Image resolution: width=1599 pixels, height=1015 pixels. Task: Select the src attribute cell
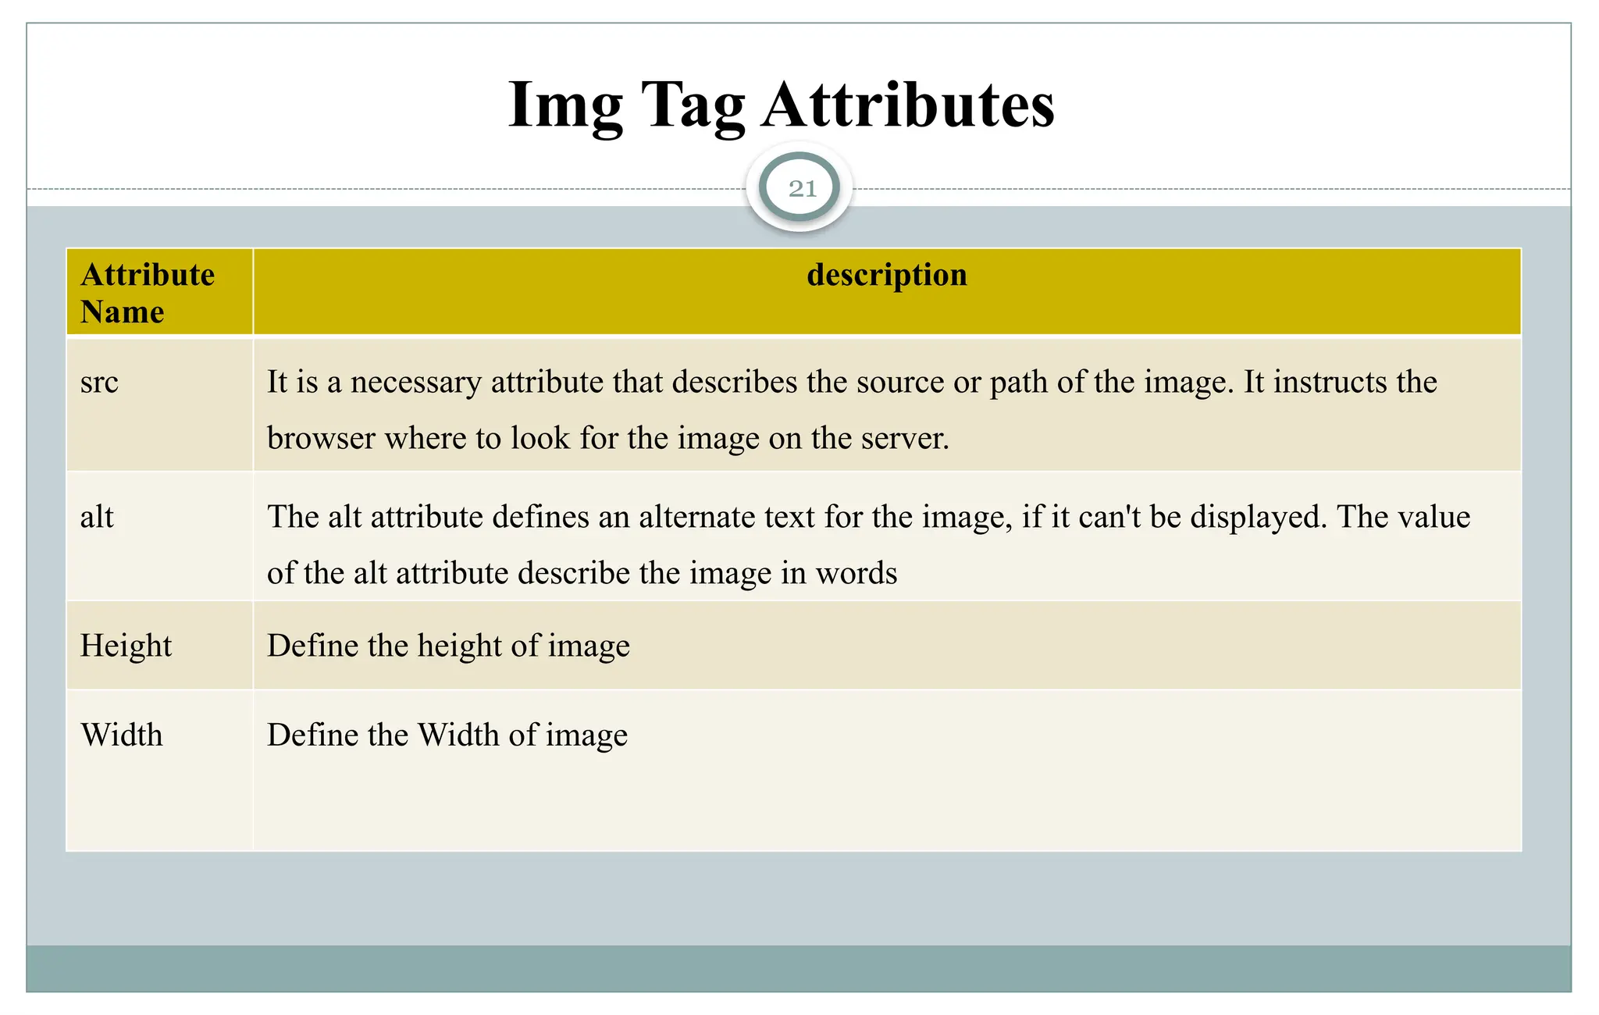(x=160, y=404)
